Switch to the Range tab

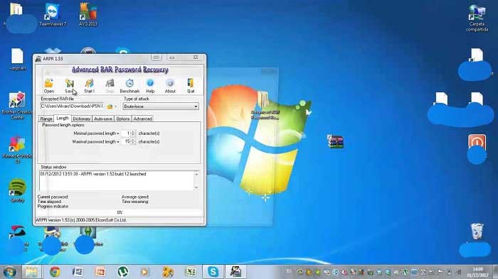coord(46,119)
